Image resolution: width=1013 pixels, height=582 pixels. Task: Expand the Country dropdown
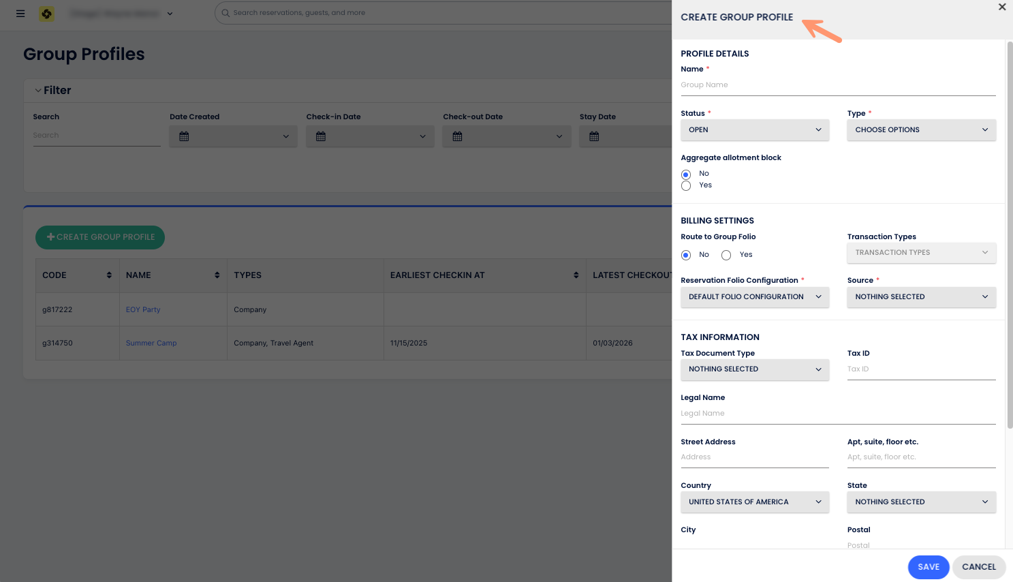[754, 502]
